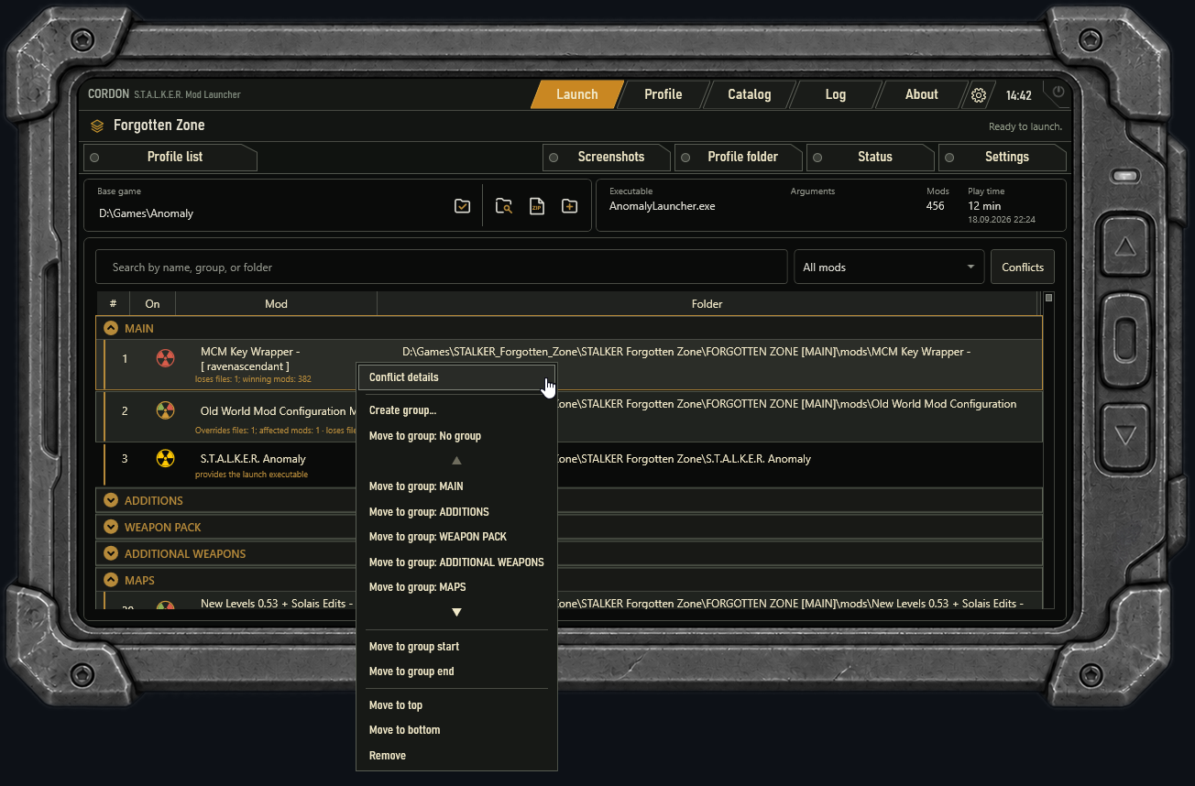The width and height of the screenshot is (1195, 786).
Task: Click the mod count 456
Action: point(936,206)
